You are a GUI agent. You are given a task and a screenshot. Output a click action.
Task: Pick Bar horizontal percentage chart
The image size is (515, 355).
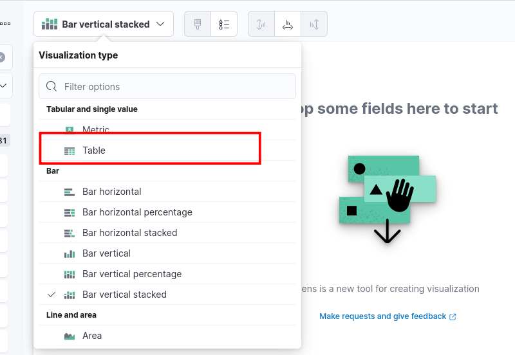click(x=137, y=212)
